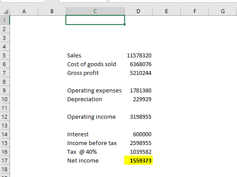Select column E header

pyautogui.click(x=166, y=11)
